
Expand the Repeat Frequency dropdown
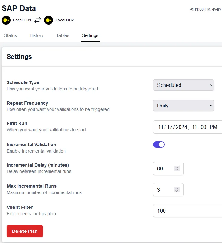[183, 106]
